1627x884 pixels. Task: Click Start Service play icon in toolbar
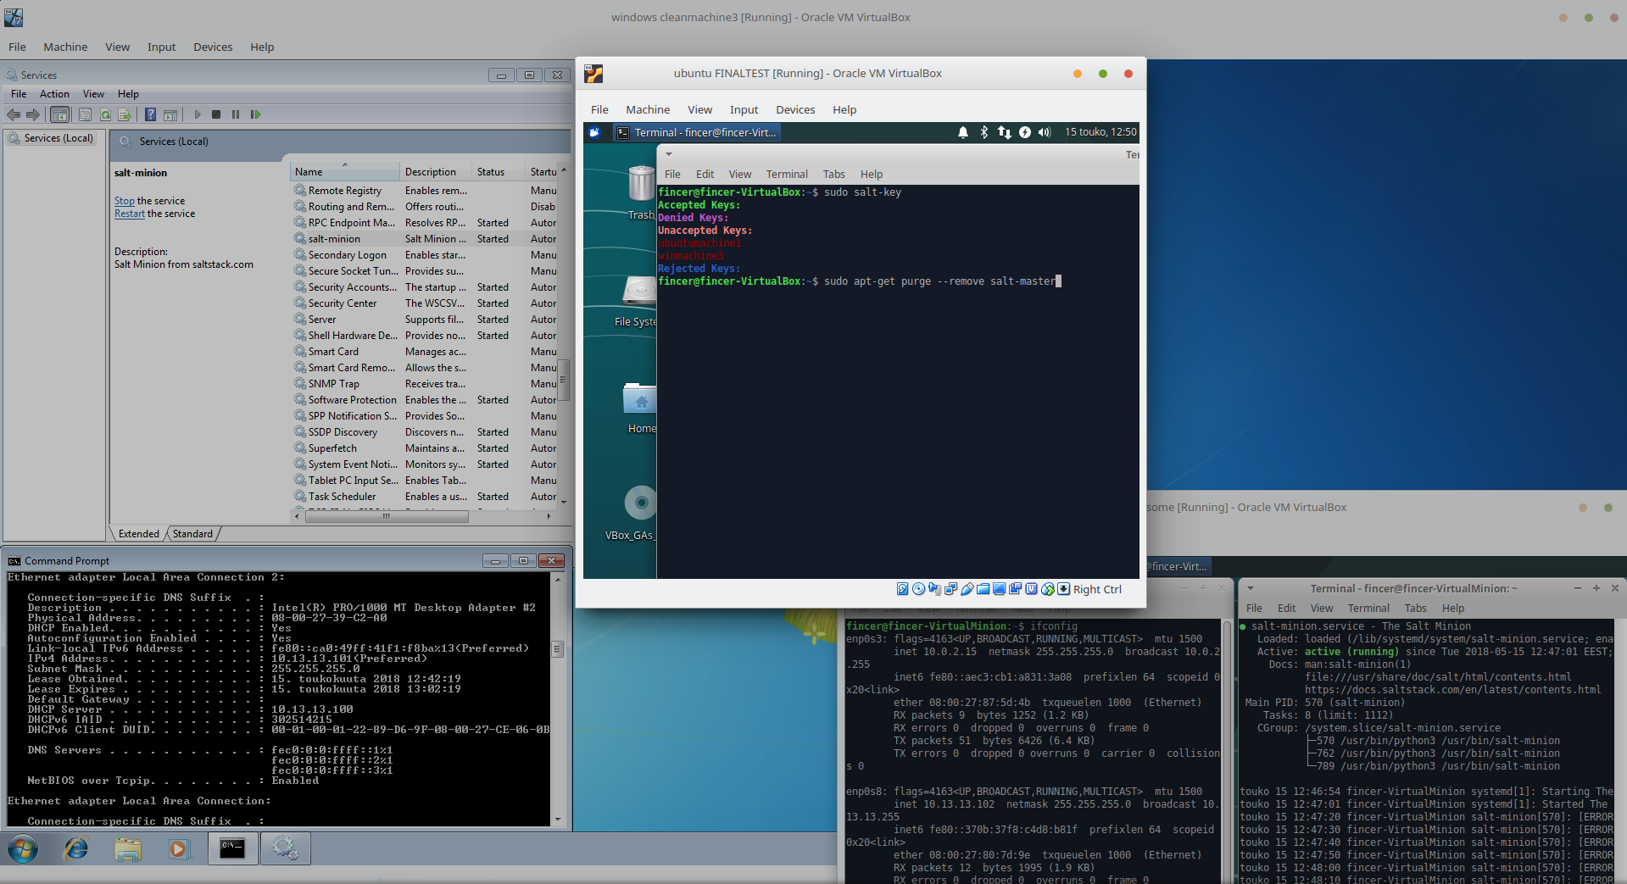(x=197, y=114)
